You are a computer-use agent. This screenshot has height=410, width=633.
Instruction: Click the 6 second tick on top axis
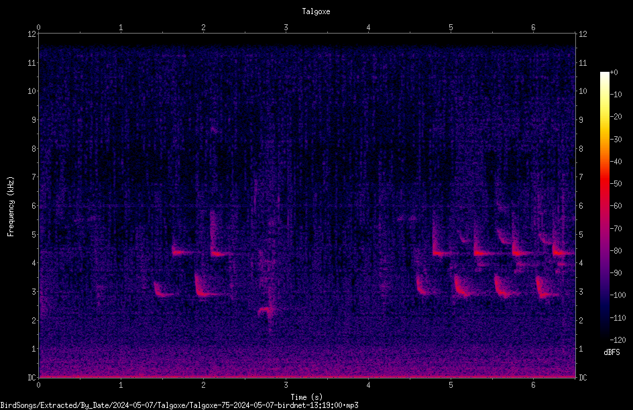point(533,28)
